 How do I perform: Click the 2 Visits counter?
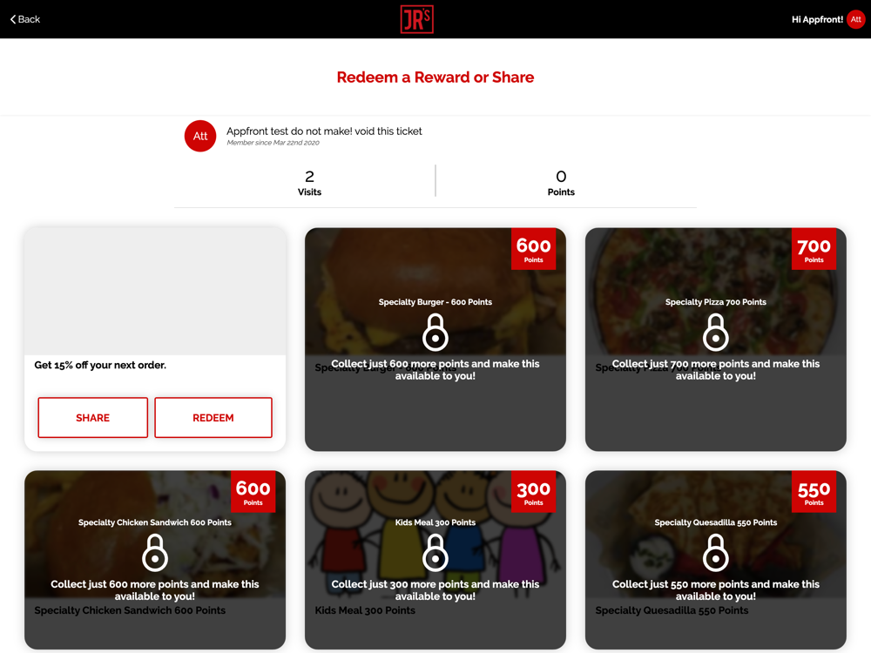tap(309, 183)
